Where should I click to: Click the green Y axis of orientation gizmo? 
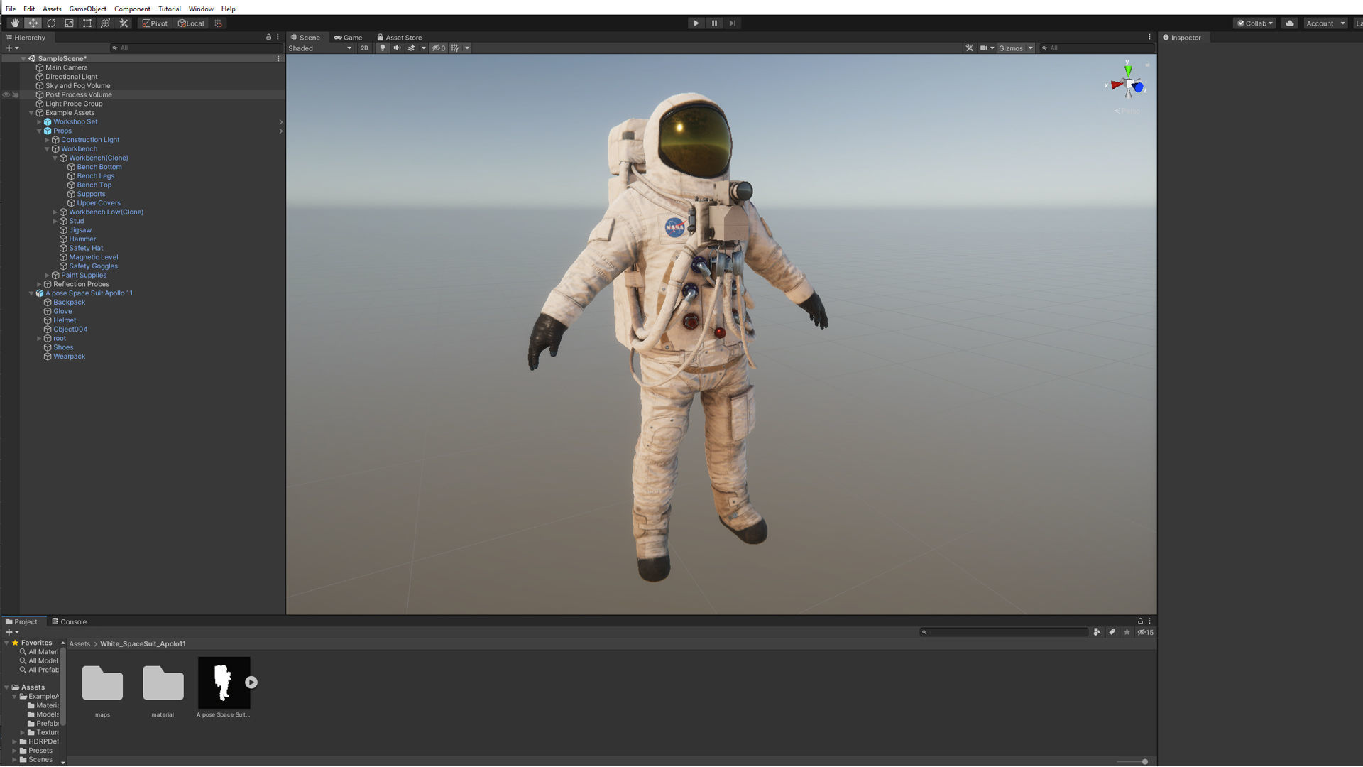pyautogui.click(x=1128, y=70)
